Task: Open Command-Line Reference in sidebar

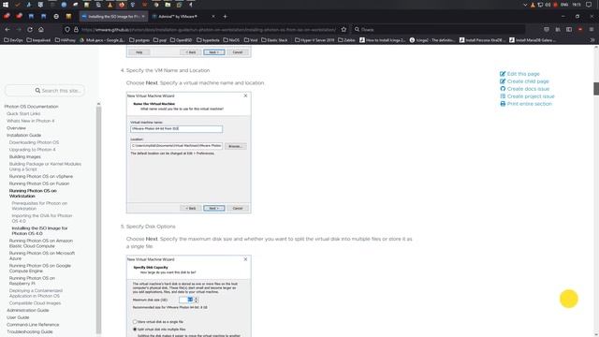Action: click(33, 325)
